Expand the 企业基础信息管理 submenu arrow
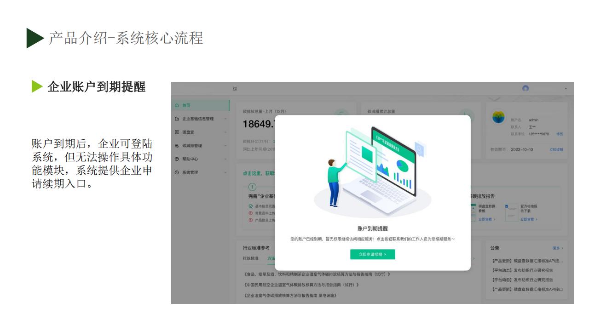 (x=225, y=119)
